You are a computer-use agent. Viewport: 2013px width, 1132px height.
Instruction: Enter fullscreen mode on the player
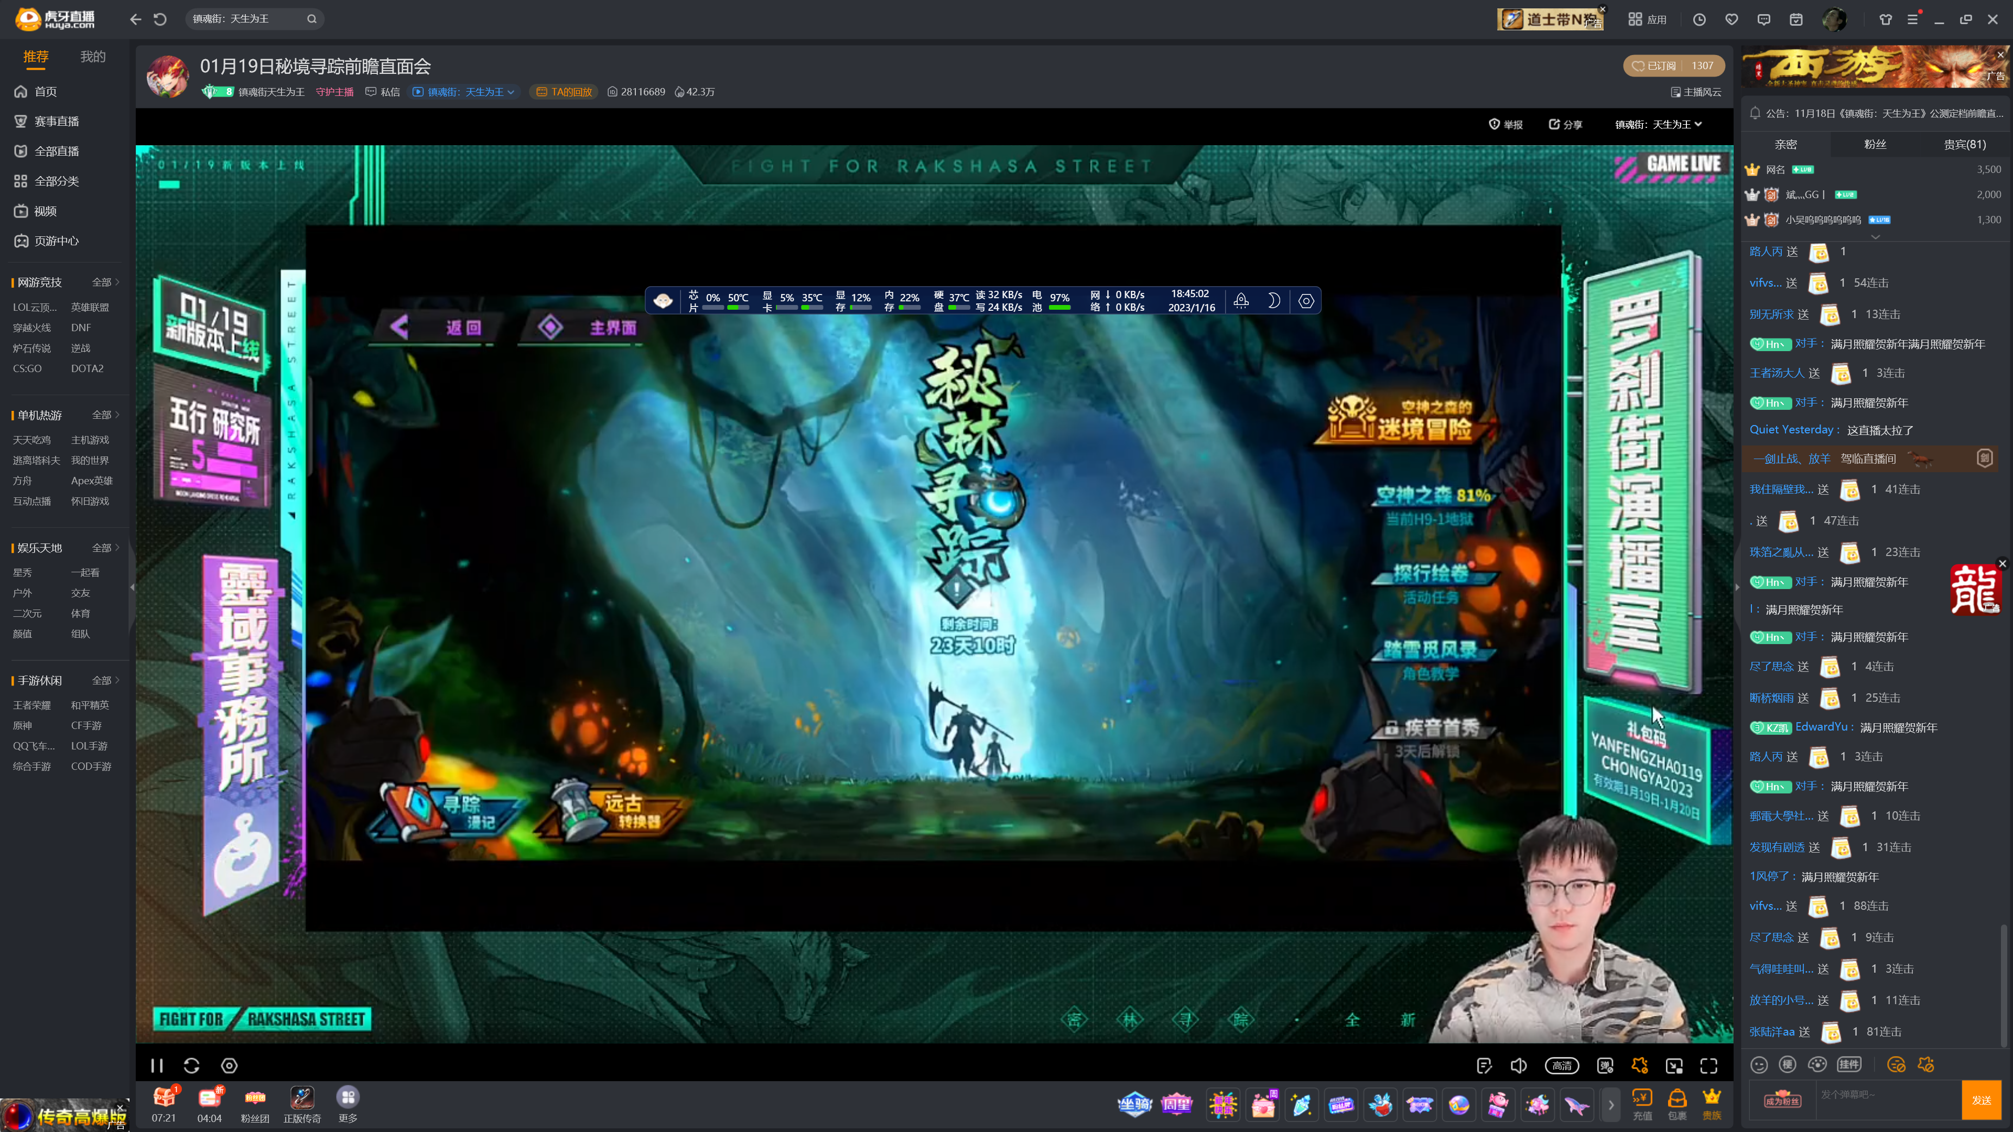click(1709, 1065)
